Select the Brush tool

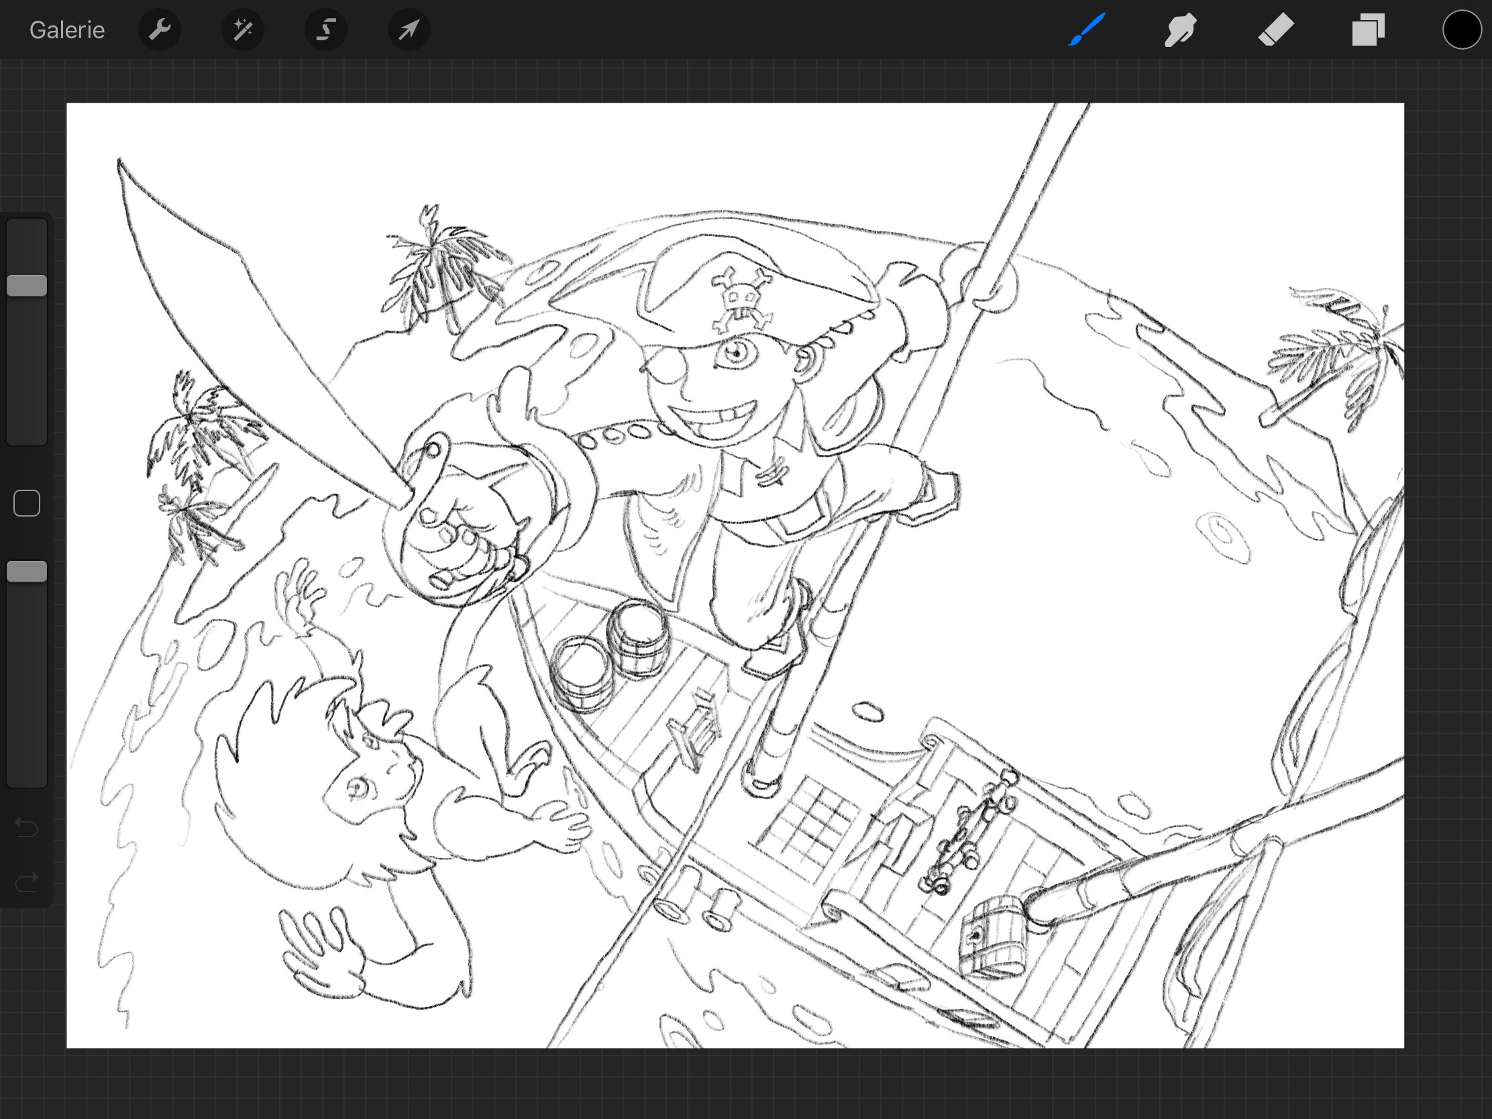[x=1087, y=30]
